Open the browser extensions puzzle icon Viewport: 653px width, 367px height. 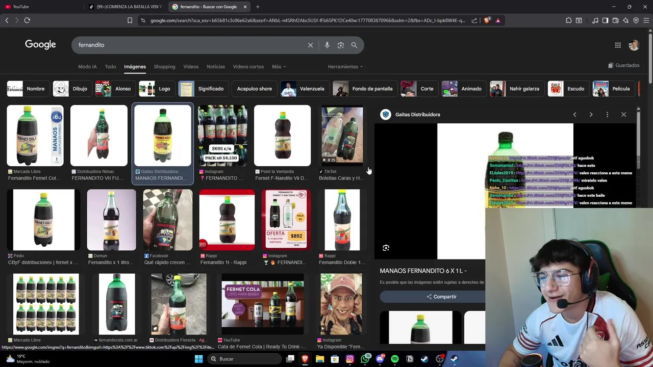[x=568, y=20]
